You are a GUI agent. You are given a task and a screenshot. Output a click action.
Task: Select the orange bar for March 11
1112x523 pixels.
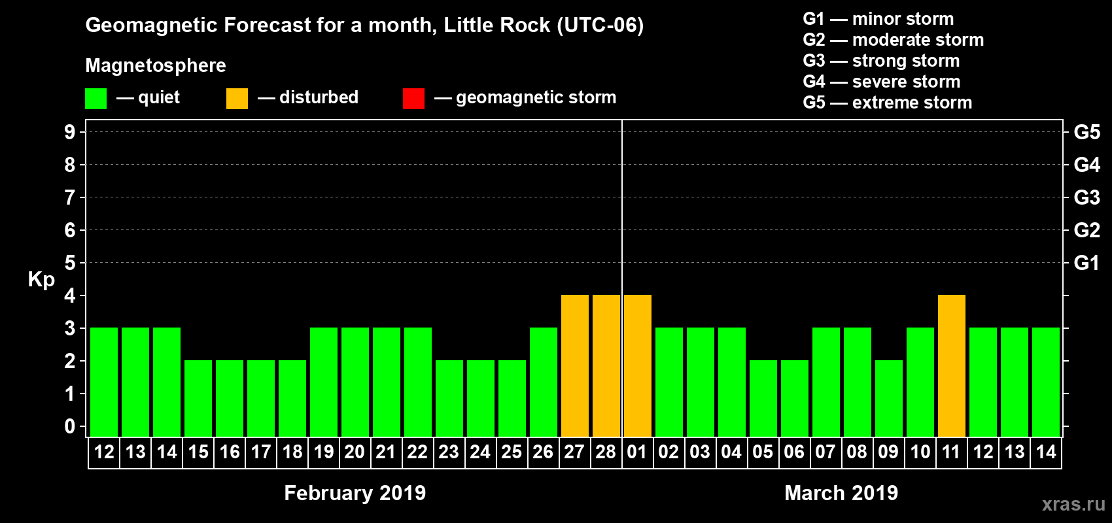pos(952,366)
